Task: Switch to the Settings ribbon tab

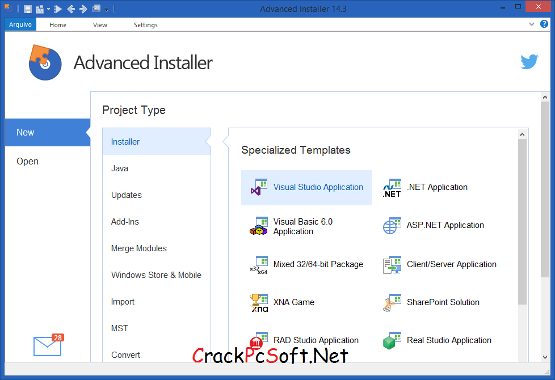Action: click(x=146, y=25)
